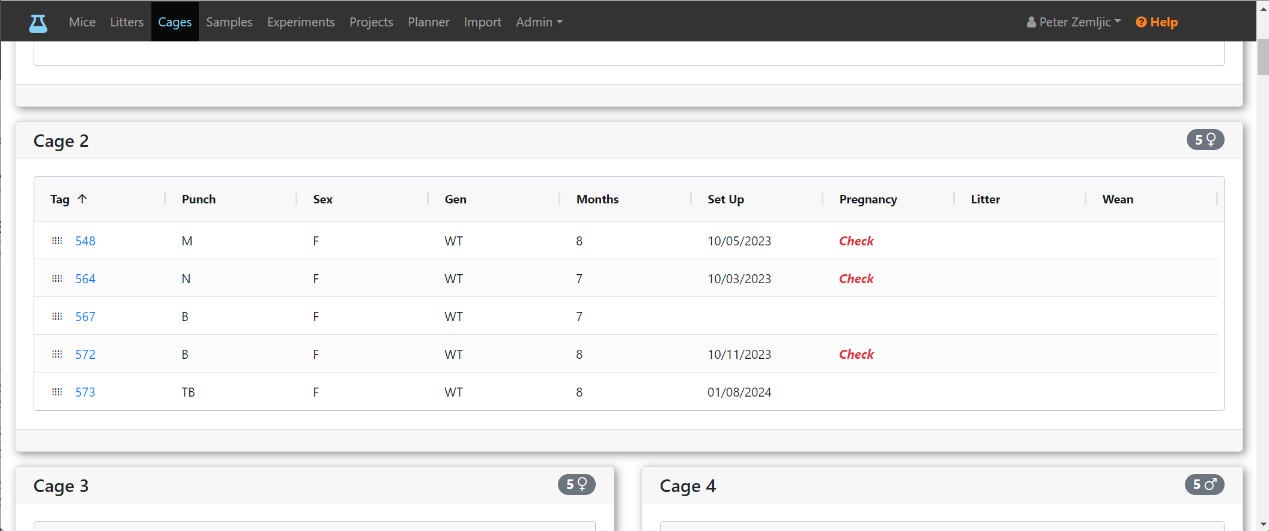Select the Cages nav tab
This screenshot has height=531, width=1269.
175,22
